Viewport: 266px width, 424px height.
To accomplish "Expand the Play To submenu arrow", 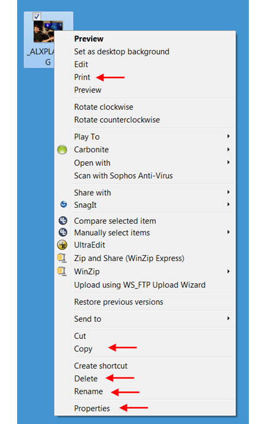I will coord(228,136).
